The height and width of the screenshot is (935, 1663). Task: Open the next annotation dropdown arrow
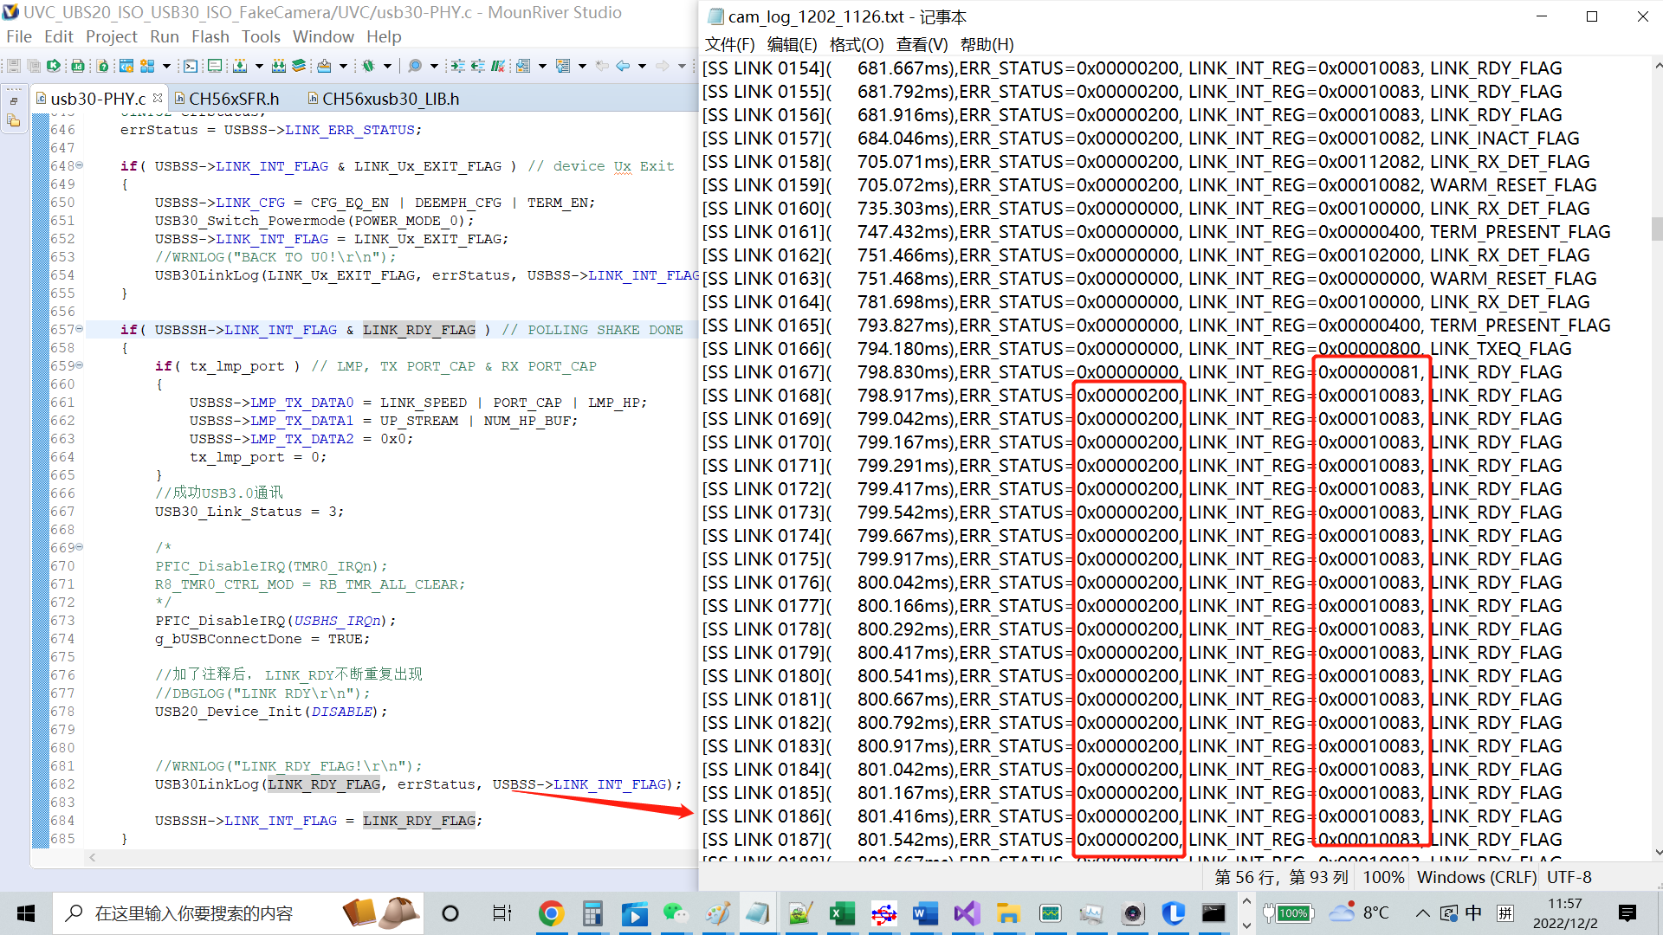tap(542, 66)
